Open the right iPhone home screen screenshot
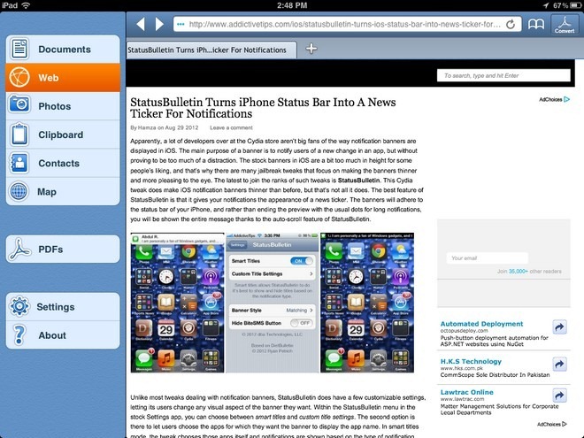 [x=367, y=303]
